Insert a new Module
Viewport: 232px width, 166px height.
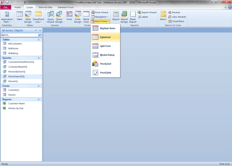tap(174, 12)
